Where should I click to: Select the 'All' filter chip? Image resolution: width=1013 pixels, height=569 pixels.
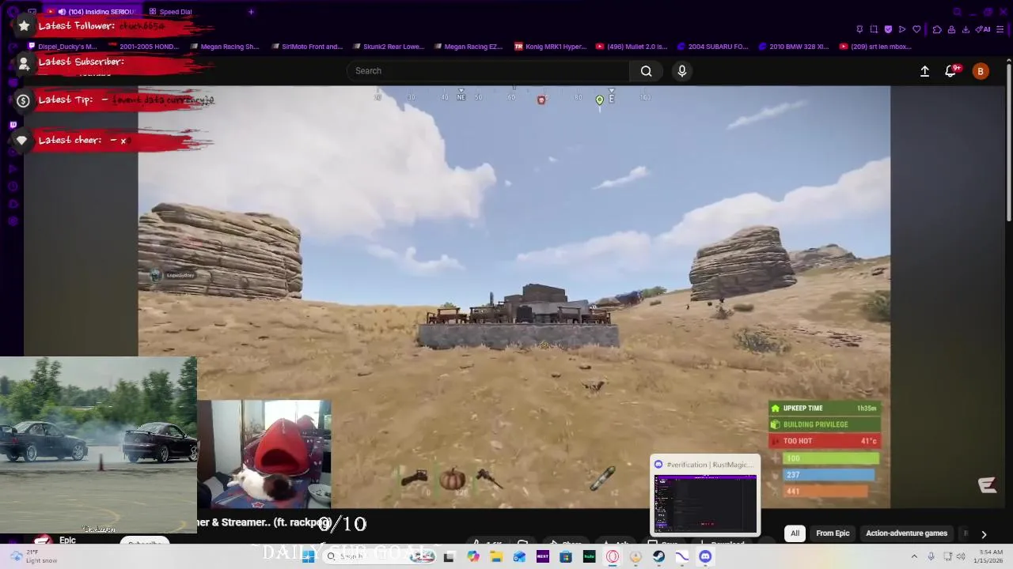(x=795, y=533)
